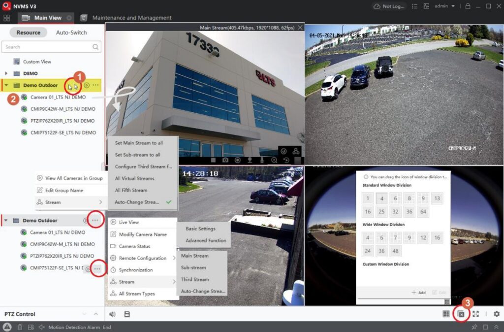Lock the client with the padlock icon
Viewport: 504px width, 332px height.
tap(468, 6)
